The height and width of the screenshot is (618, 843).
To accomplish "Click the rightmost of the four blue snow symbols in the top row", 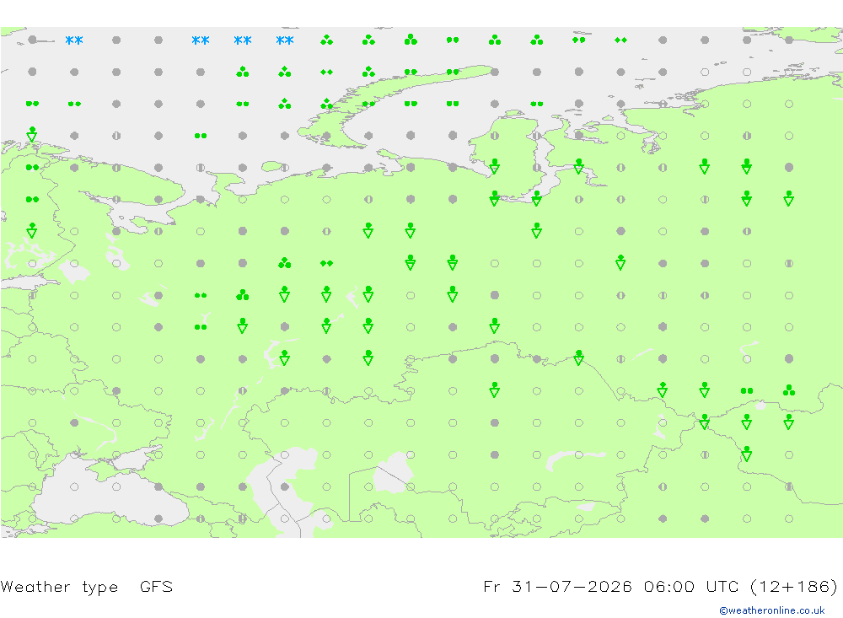I will (284, 40).
